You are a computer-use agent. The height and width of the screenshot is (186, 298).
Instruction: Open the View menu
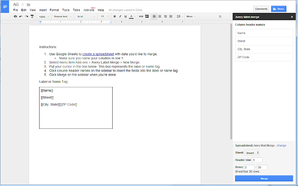[33, 10]
